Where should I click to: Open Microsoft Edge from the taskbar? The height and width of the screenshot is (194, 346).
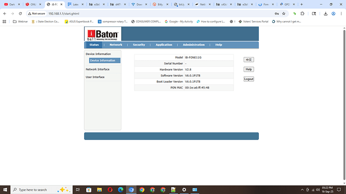pos(120,189)
